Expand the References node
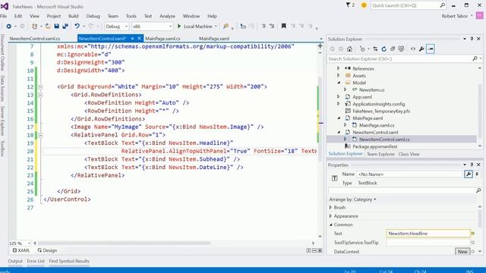 coord(339,68)
